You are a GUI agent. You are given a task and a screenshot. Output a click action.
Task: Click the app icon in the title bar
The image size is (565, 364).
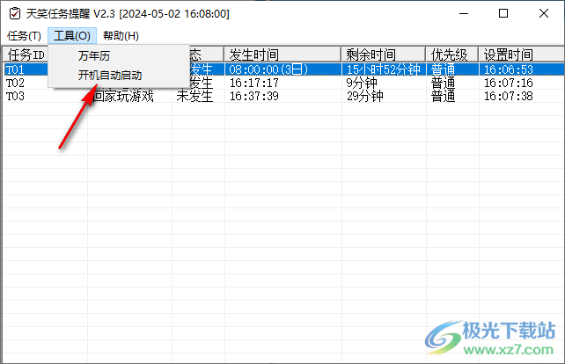click(13, 14)
